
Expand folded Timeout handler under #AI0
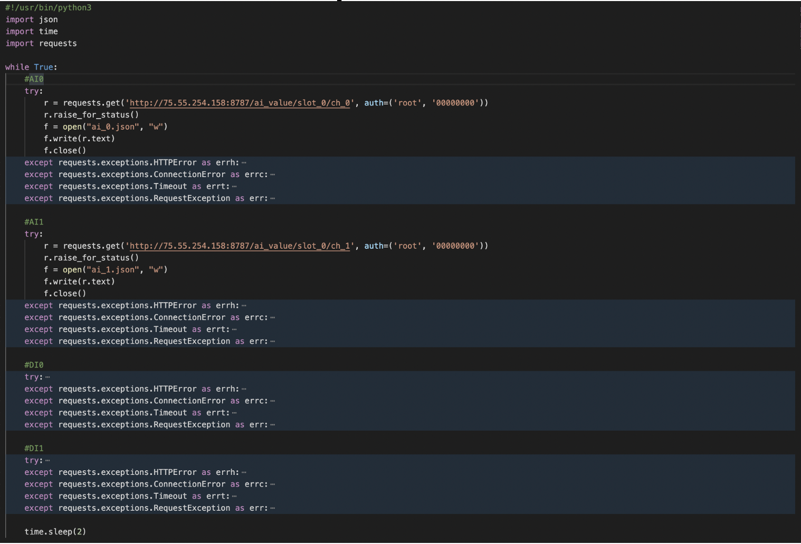coord(234,187)
